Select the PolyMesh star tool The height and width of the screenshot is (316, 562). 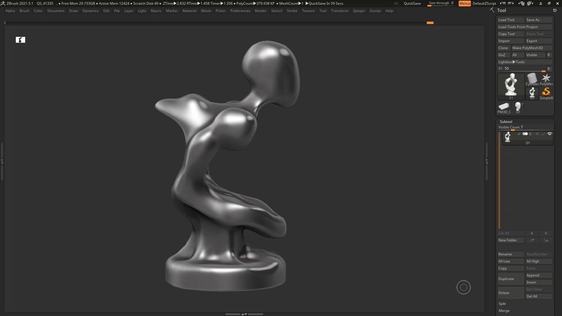tap(546, 80)
